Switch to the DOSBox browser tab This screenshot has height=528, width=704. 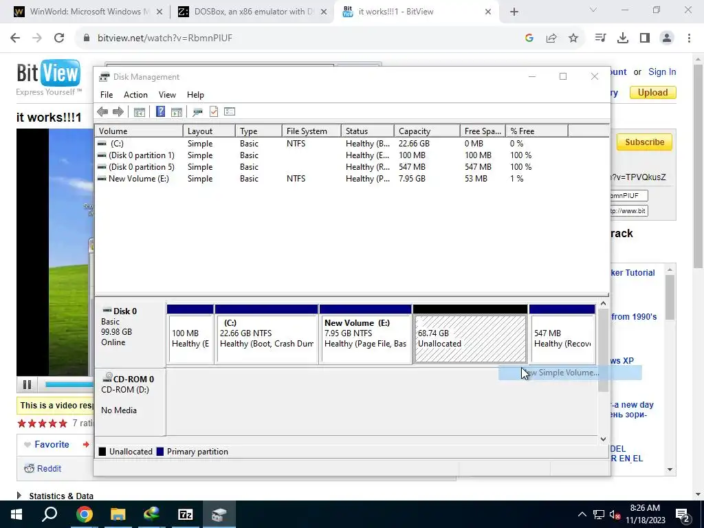253,12
